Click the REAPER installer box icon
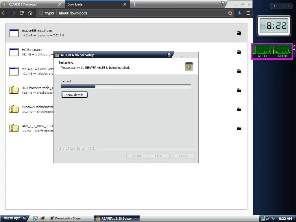296x222 pixels. coord(189,66)
